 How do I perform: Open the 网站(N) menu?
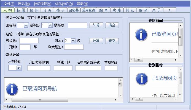tap(24, 4)
